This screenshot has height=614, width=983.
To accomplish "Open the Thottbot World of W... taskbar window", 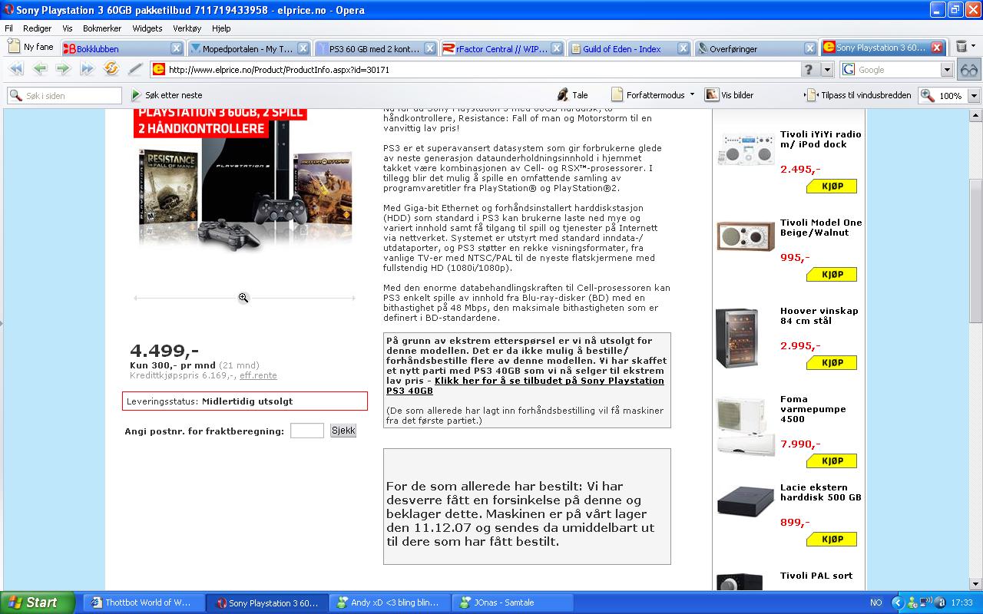I will [x=142, y=602].
